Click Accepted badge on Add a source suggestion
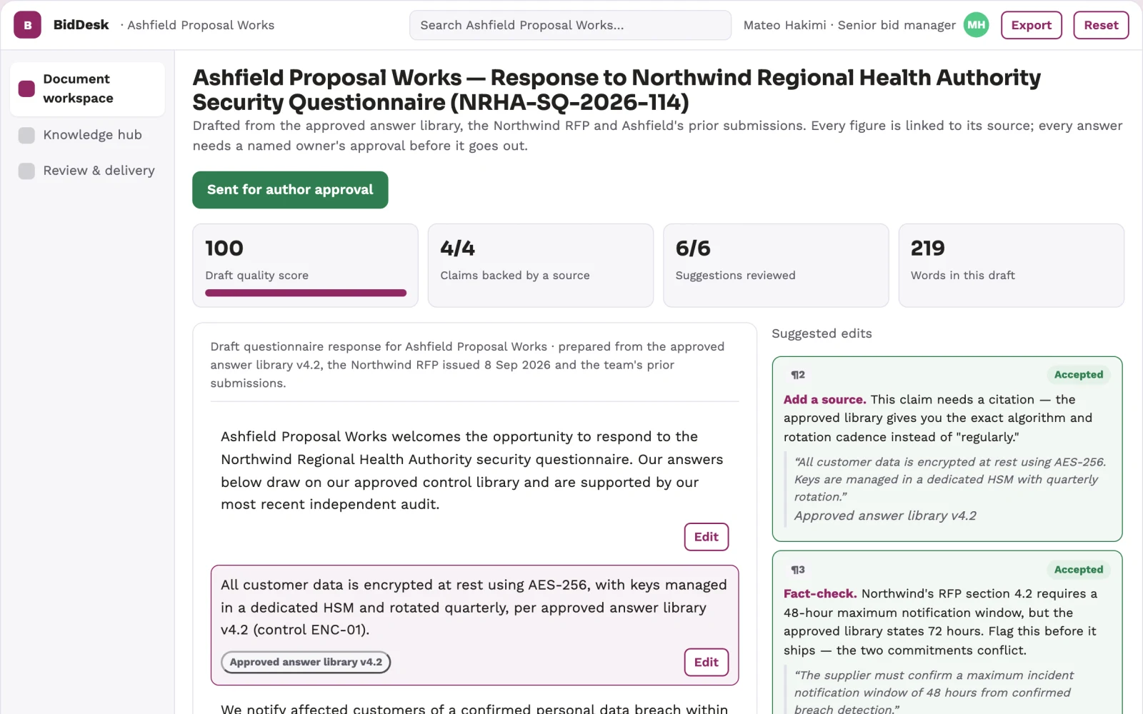 [1078, 375]
